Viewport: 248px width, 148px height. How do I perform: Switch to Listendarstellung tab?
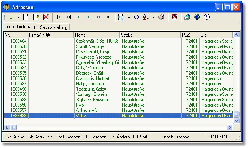(x=20, y=27)
